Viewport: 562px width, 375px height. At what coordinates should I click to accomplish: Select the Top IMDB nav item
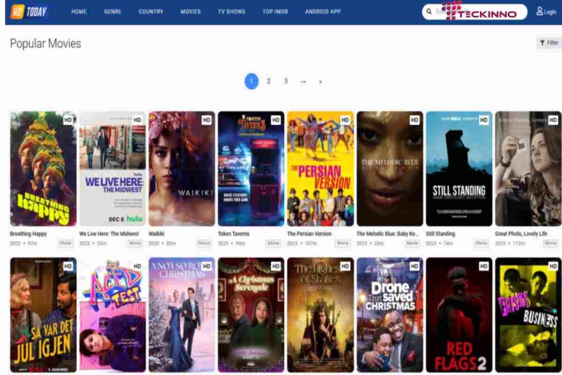click(276, 12)
